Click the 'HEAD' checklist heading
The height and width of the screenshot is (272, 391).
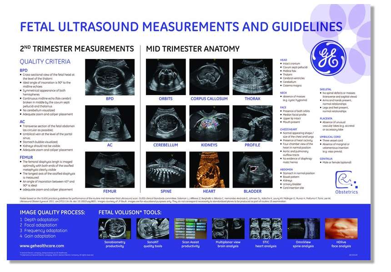284,60
